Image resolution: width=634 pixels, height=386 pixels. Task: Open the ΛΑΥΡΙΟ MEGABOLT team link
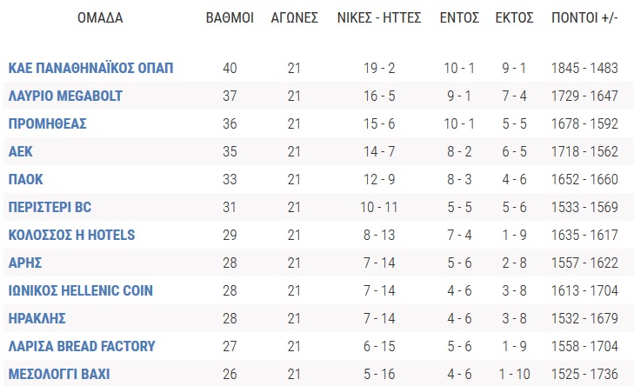65,96
